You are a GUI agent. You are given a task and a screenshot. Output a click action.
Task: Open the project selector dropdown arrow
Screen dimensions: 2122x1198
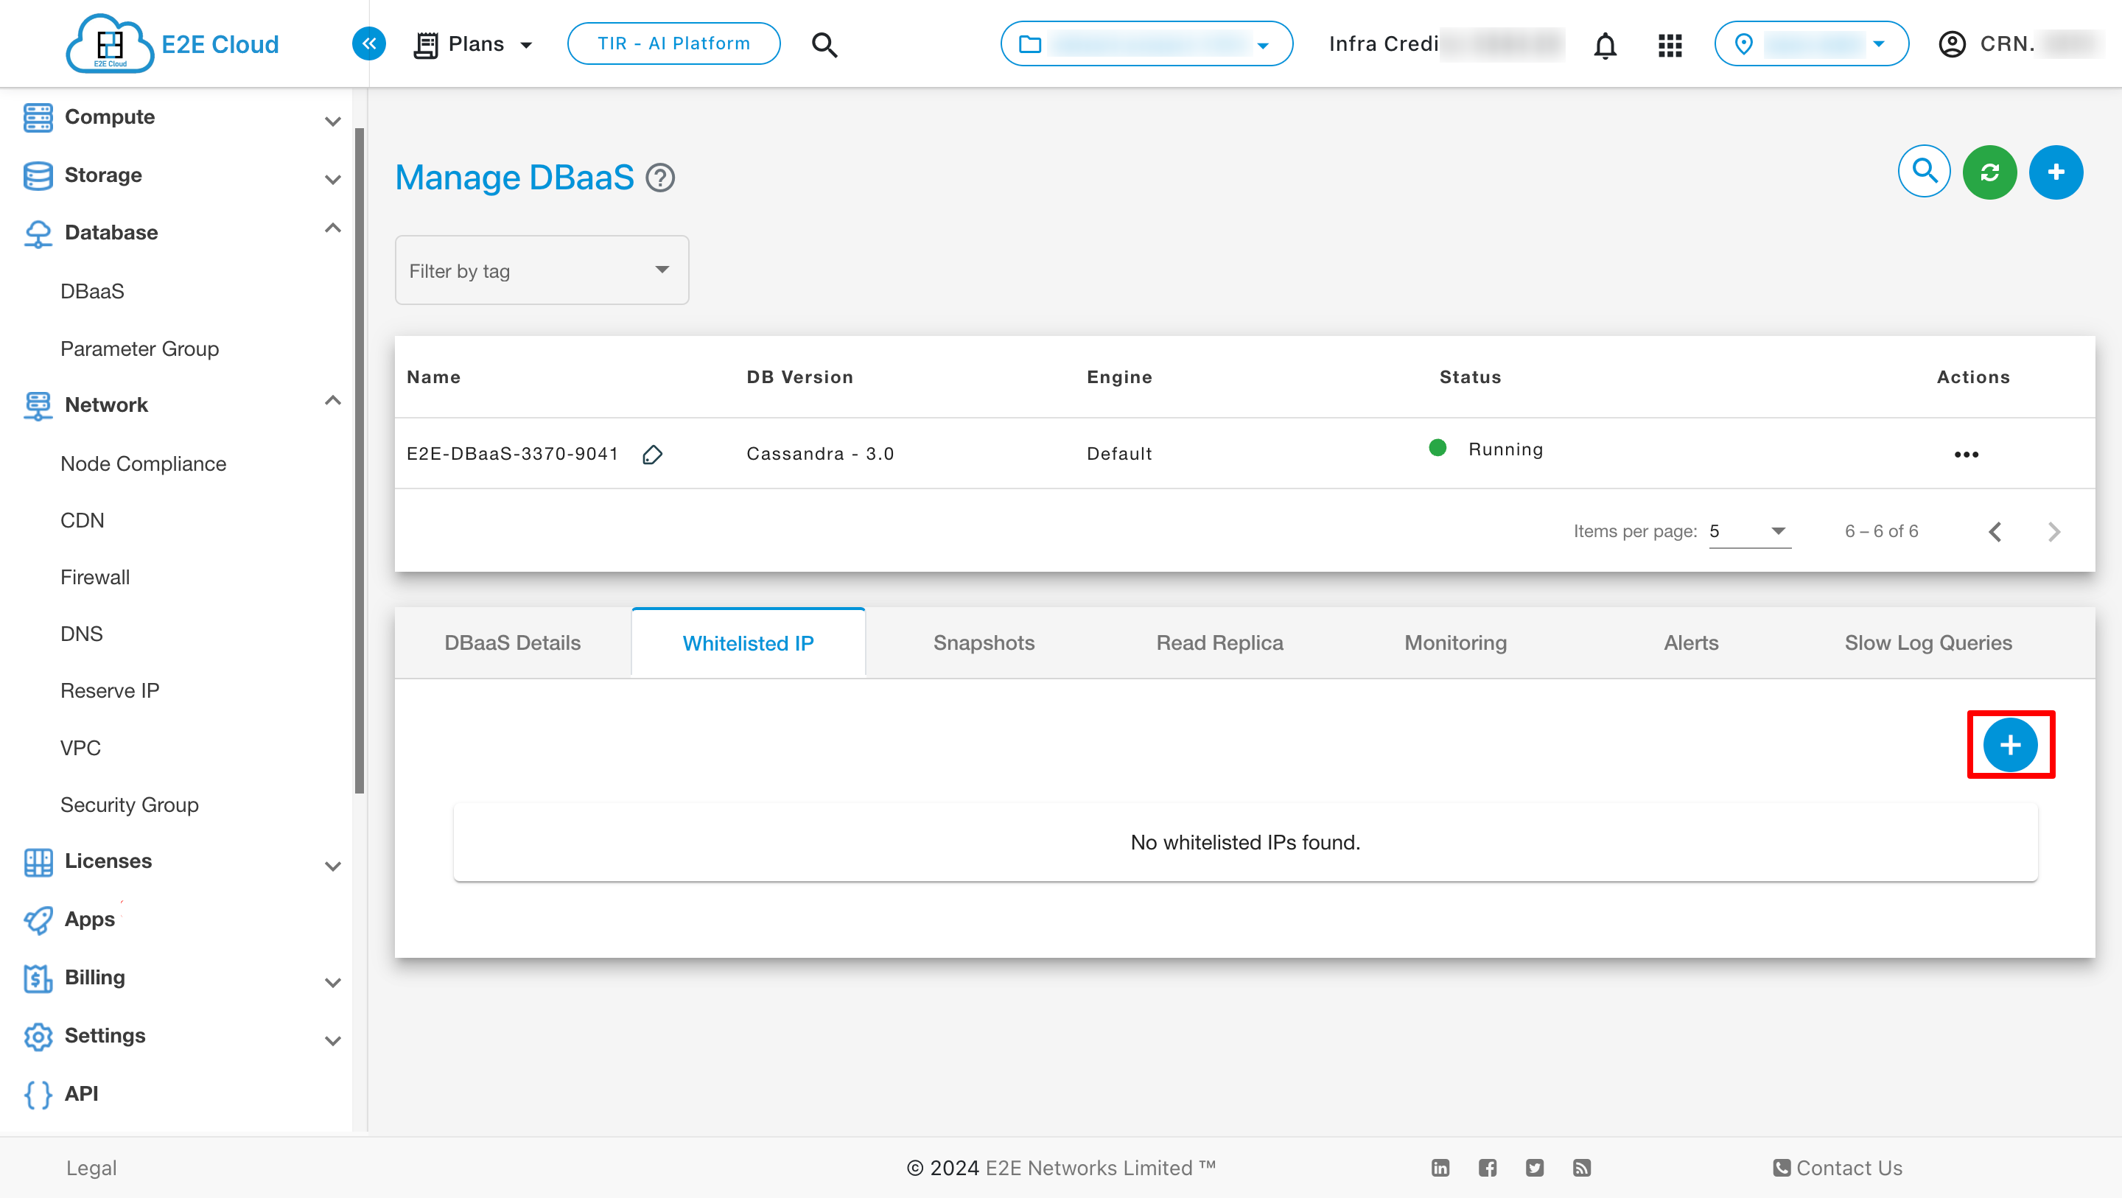[1263, 46]
